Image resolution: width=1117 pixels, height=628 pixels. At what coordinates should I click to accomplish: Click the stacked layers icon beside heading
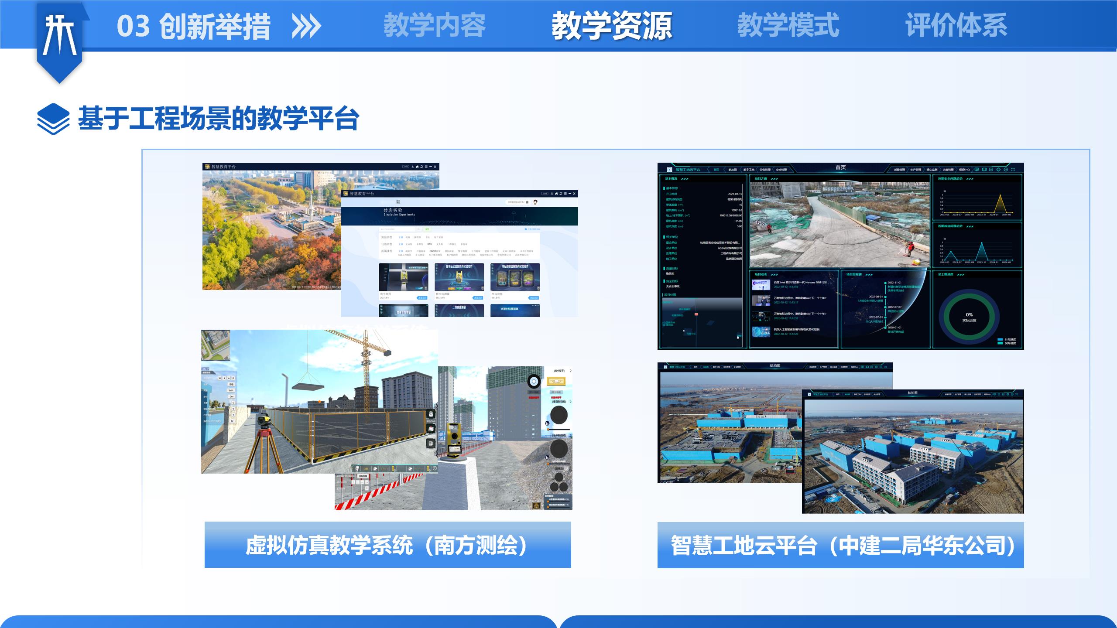point(53,119)
